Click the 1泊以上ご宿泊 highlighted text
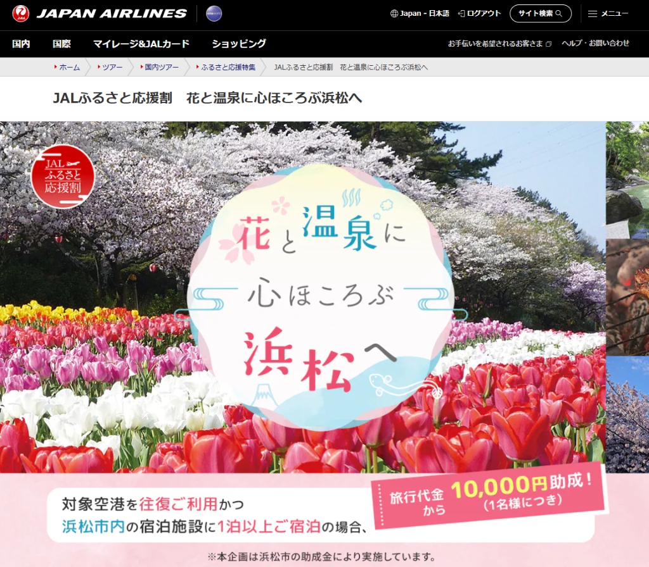The image size is (649, 567). tap(269, 526)
